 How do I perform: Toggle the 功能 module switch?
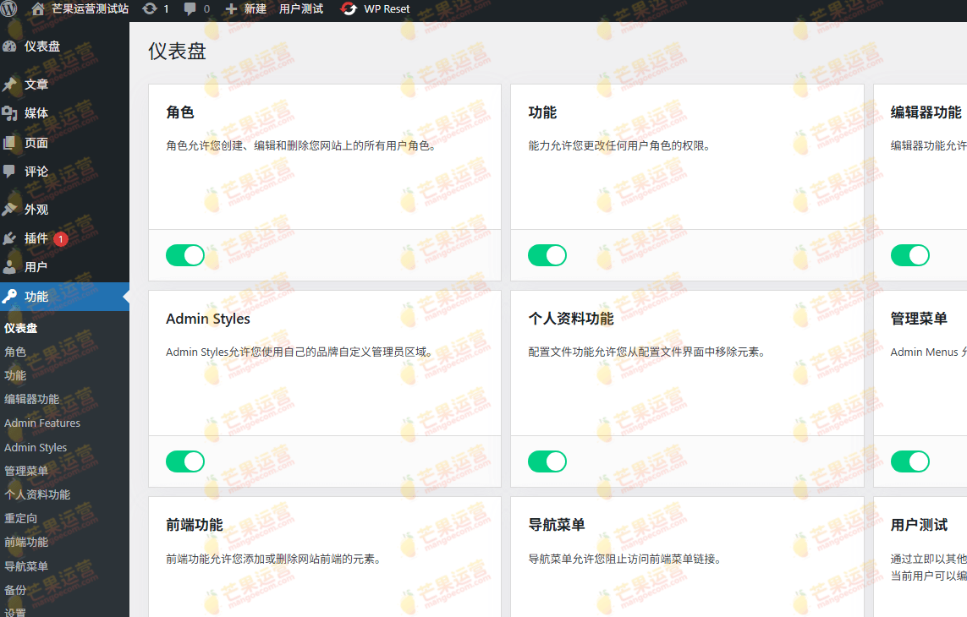point(547,255)
